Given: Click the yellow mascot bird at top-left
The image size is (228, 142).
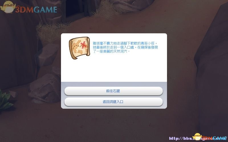Looking at the screenshot, I should 8,7.
